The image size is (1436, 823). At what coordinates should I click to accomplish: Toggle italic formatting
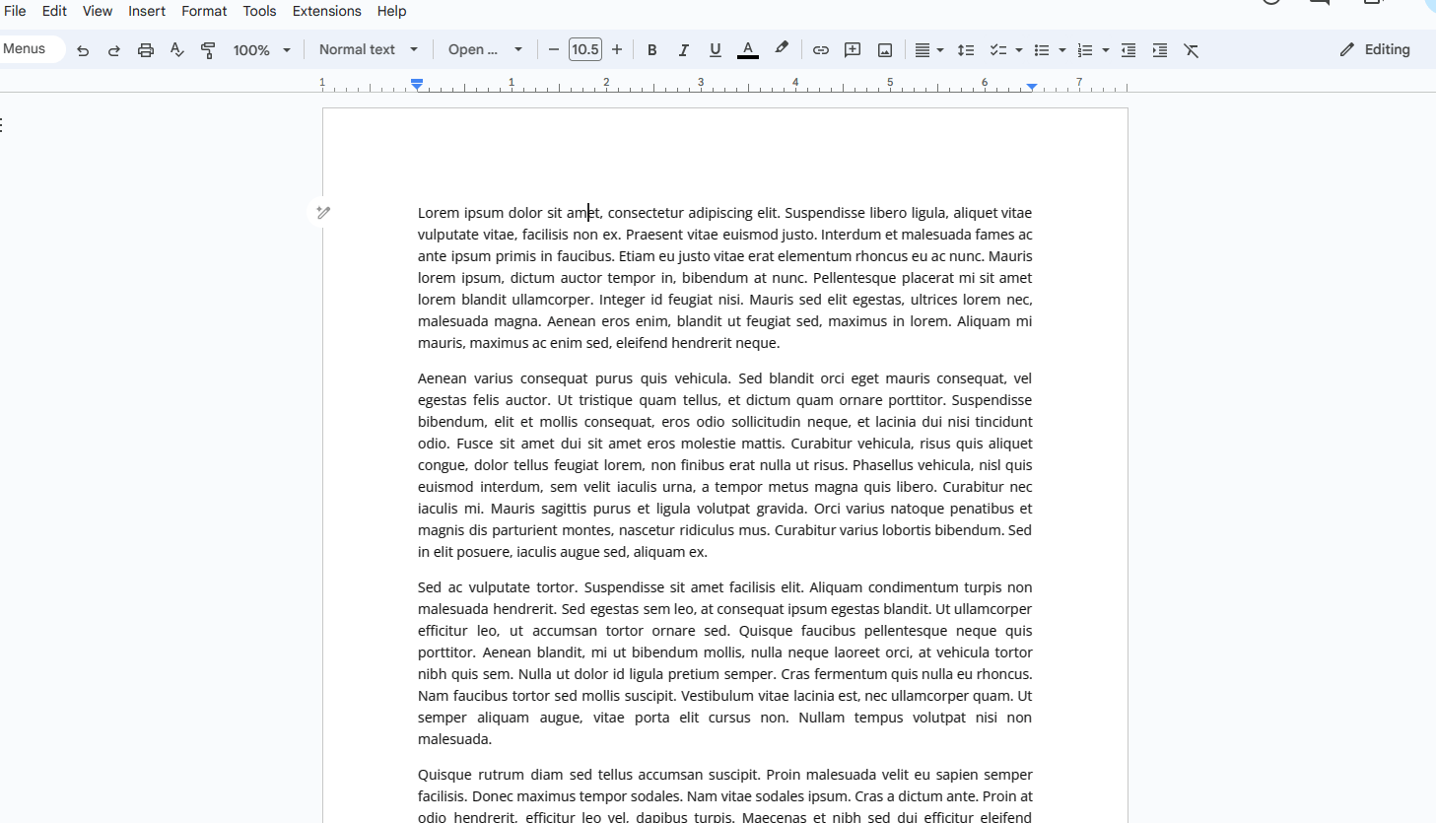click(x=683, y=49)
